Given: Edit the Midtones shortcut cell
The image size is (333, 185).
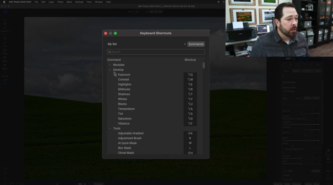Looking at the screenshot, I should click(x=190, y=89).
